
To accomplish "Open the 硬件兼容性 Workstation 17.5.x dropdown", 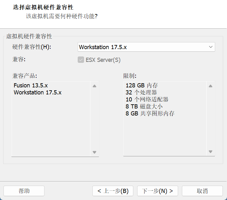I will pyautogui.click(x=146, y=47).
